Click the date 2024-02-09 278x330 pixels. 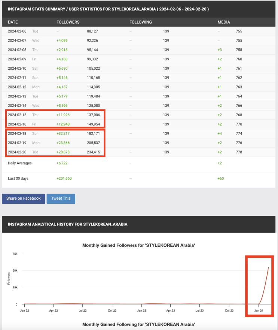click(x=17, y=59)
